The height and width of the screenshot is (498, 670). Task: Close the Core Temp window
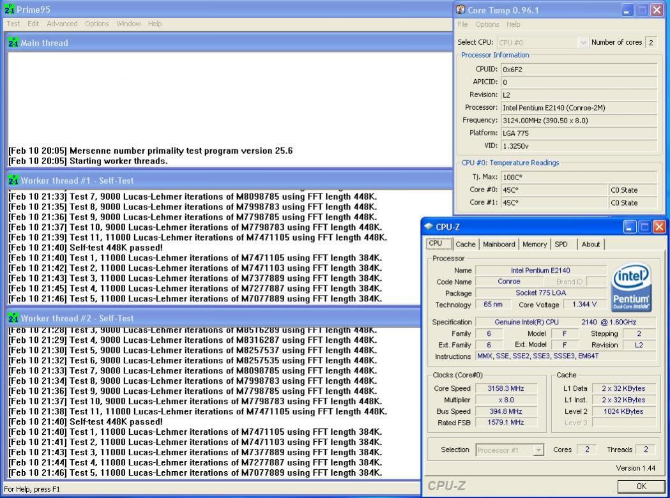click(657, 10)
